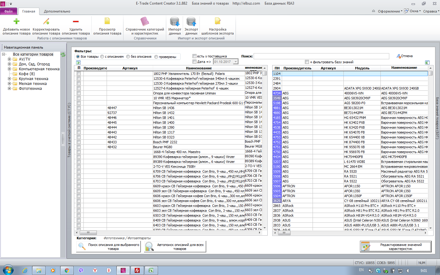Image resolution: width=440 pixels, height=275 pixels.
Task: Select the 'Кофе (8)' category tree item
Action: click(x=27, y=74)
